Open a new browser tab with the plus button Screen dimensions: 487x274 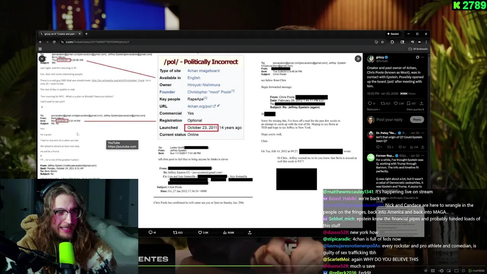point(86,34)
